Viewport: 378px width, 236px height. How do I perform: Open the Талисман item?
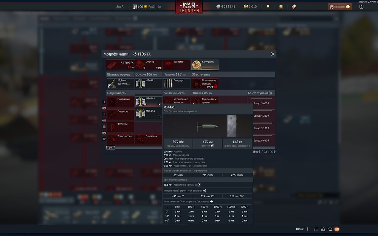(177, 65)
